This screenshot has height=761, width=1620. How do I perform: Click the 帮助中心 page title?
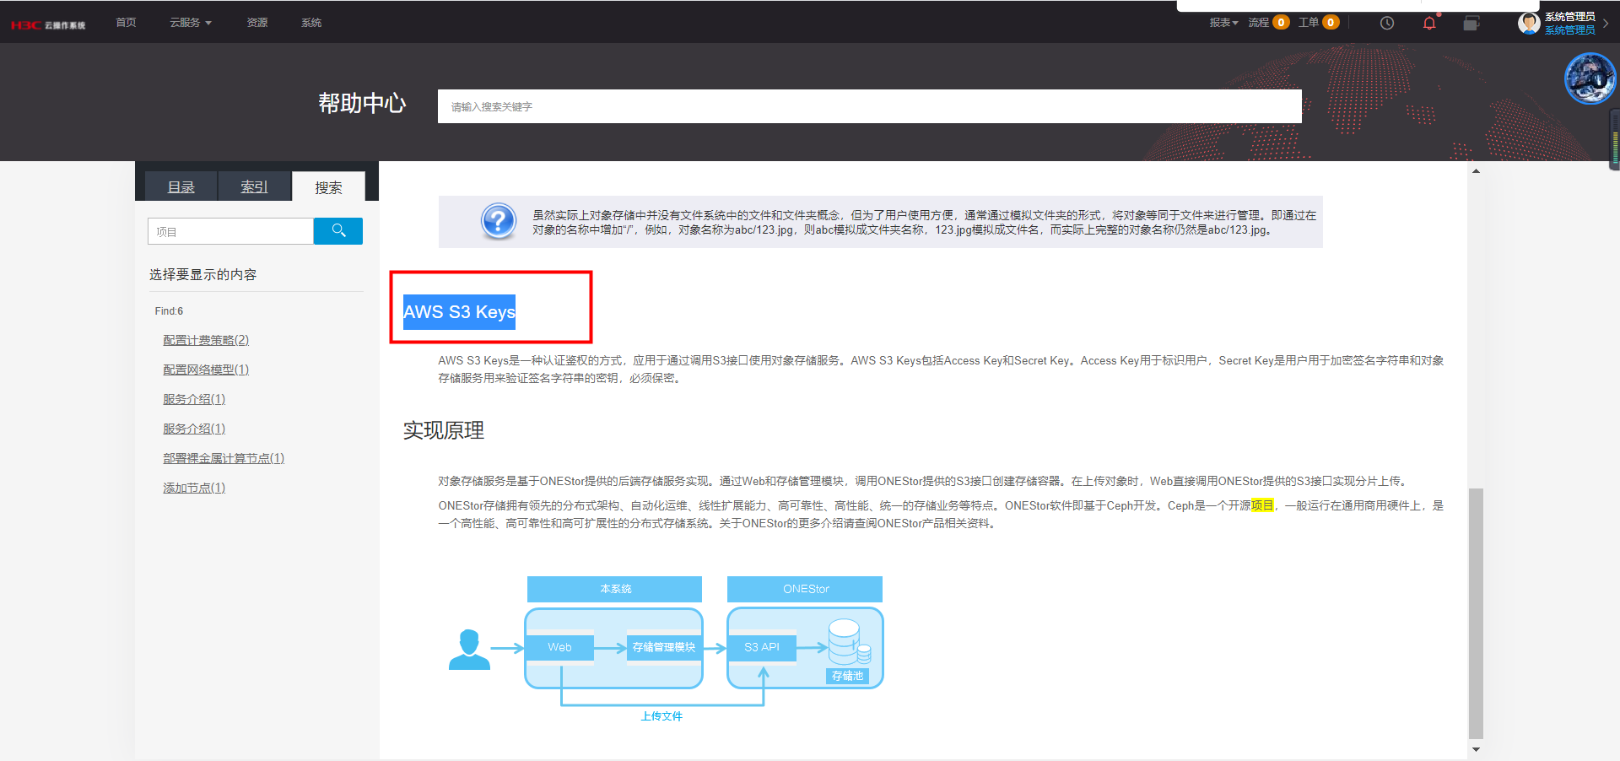point(362,103)
